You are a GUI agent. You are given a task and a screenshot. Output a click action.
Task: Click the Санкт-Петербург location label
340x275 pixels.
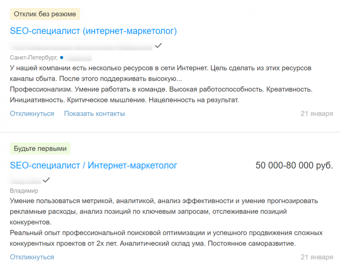point(33,58)
